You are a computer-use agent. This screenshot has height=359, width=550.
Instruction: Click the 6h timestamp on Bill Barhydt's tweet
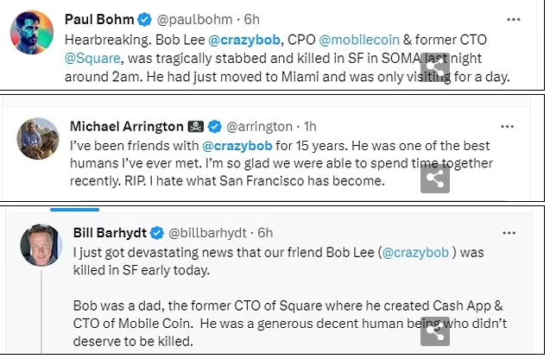click(x=265, y=232)
